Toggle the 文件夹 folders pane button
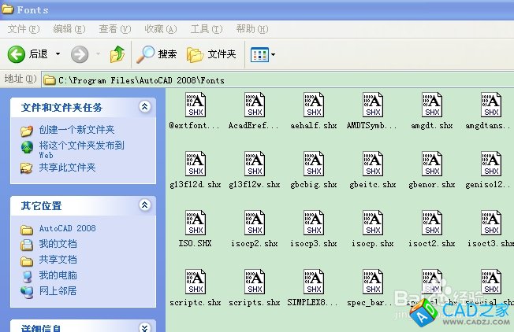This screenshot has height=332, width=514. 211,54
